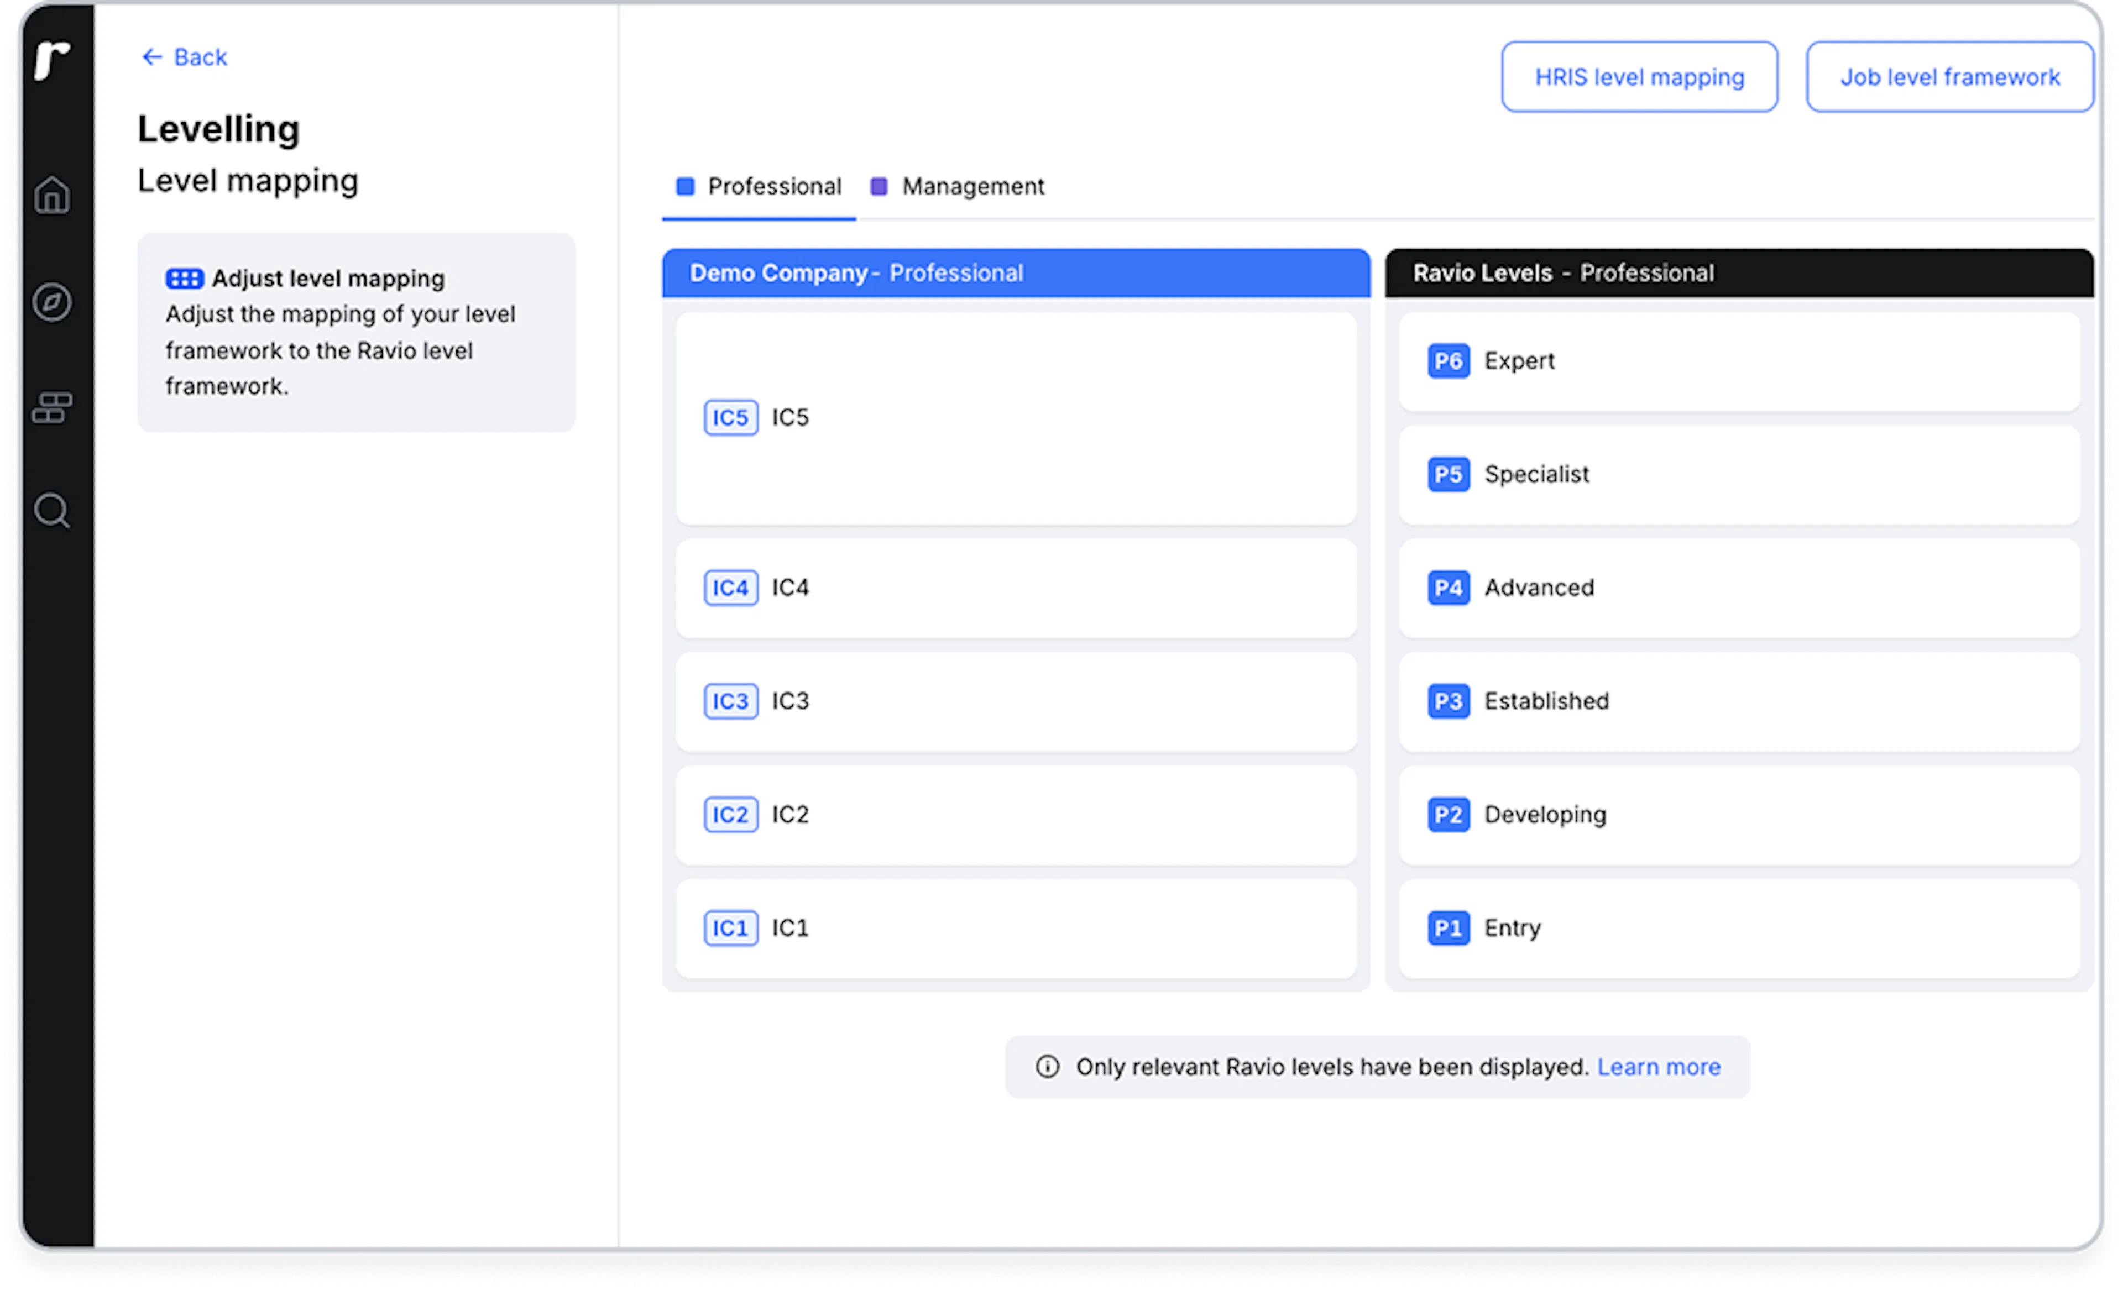
Task: Select the IC5 level card
Action: click(1016, 418)
